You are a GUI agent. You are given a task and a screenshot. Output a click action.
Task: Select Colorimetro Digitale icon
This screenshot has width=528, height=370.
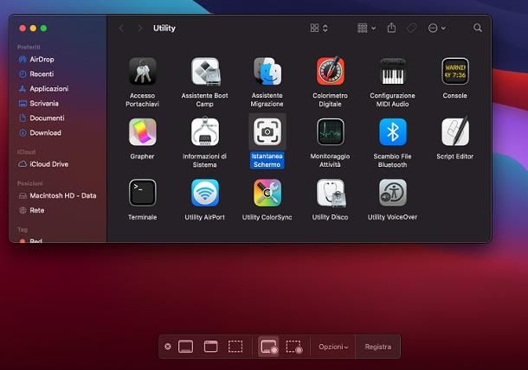coord(330,71)
